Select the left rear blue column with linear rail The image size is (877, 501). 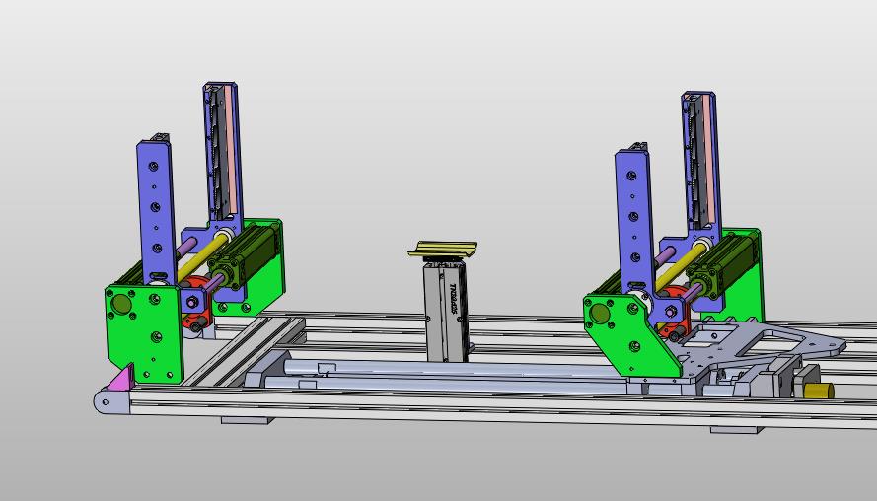click(x=224, y=152)
